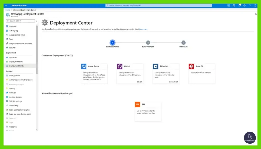Image resolution: width=261 pixels, height=149 pixels.
Task: Open Cloud Shell icon in top bar
Action: [x=229, y=6]
